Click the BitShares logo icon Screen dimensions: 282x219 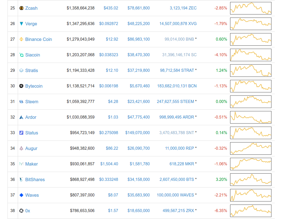21,179
